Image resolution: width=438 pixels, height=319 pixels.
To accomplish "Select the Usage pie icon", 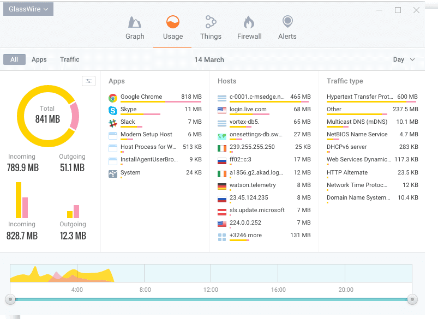I will (x=172, y=22).
